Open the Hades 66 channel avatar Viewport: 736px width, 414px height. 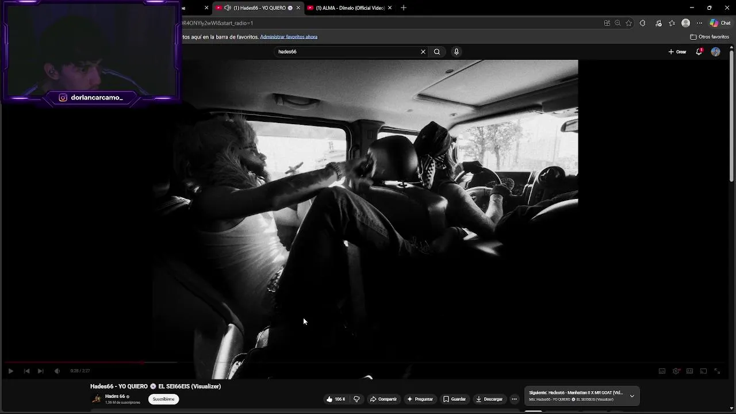coord(97,399)
